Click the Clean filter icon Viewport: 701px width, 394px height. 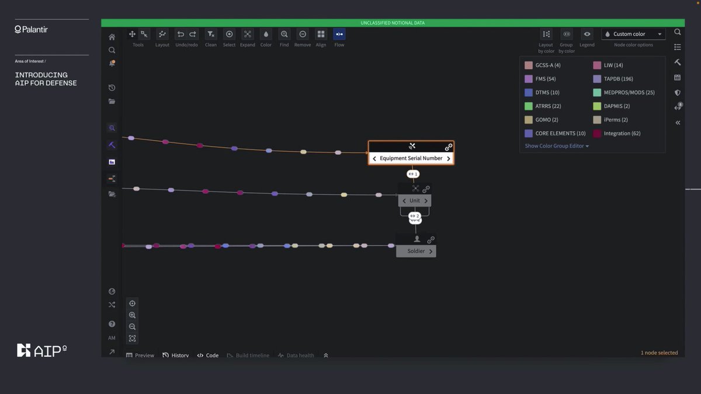tap(211, 34)
